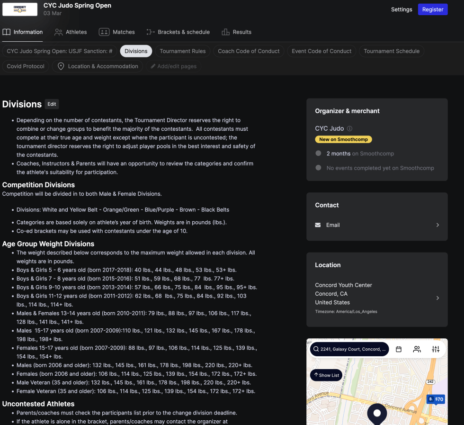This screenshot has width=464, height=425.
Task: Open map filter settings via sliders icon
Action: pos(436,349)
